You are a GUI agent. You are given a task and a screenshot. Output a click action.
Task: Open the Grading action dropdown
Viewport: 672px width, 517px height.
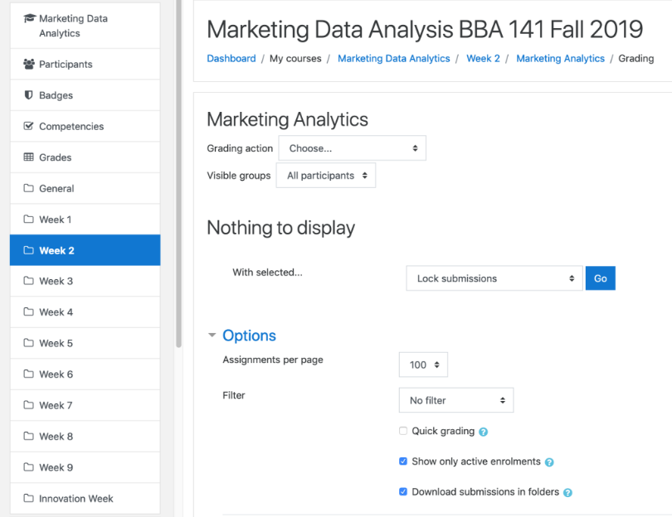pos(353,148)
